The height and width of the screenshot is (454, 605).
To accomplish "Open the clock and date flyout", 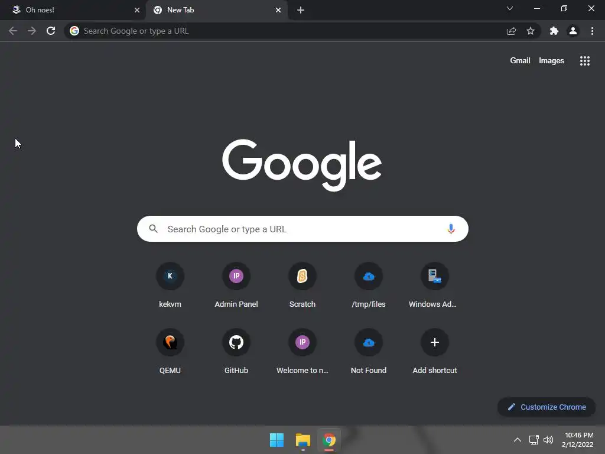I will pos(578,440).
